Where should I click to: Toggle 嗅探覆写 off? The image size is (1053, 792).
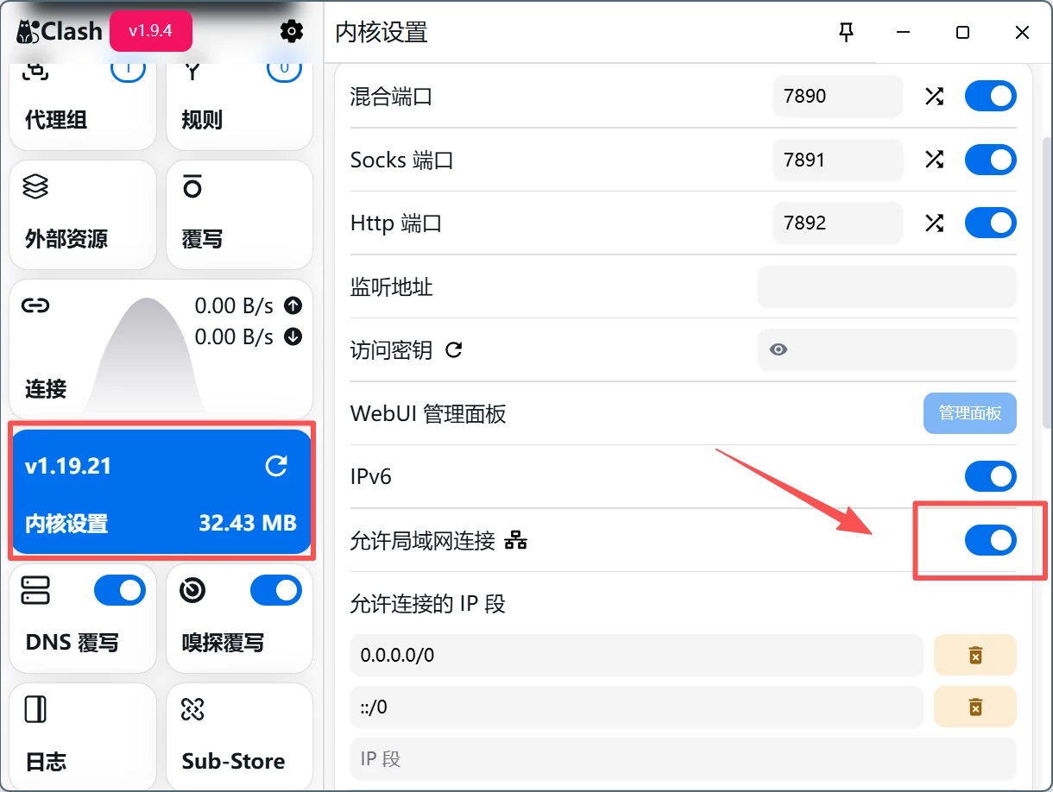pos(275,590)
